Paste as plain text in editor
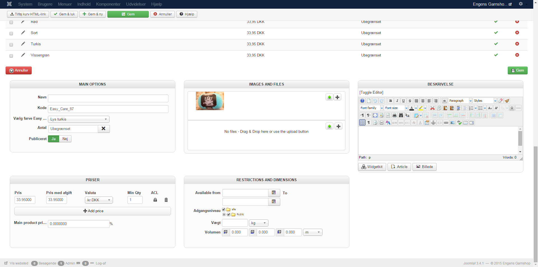This screenshot has width=538, height=267. 452,108
